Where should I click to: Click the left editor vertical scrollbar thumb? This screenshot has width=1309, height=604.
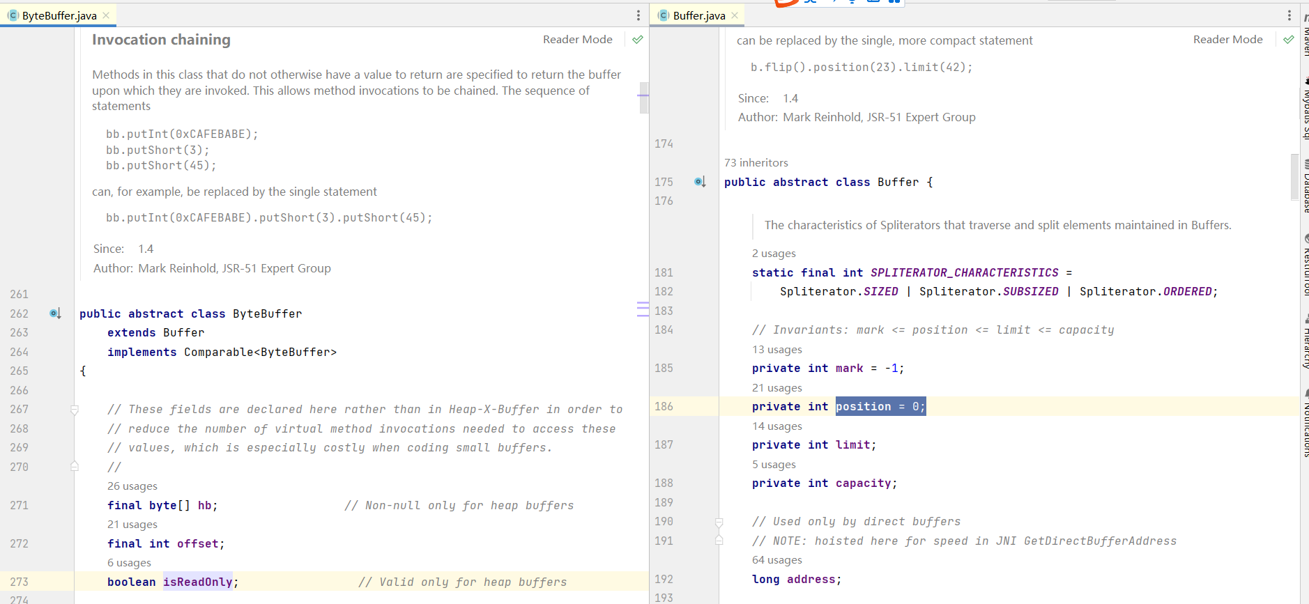click(644, 98)
